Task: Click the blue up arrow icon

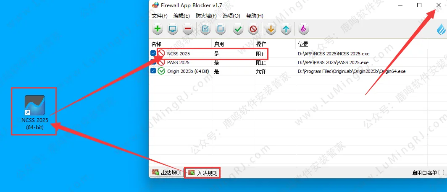Action: [286, 29]
